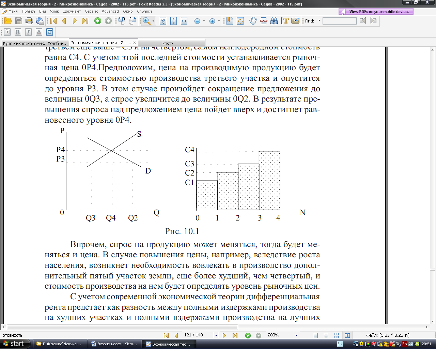This screenshot has height=349, width=436.
Task: Open the Advanced menu
Action: point(110,11)
